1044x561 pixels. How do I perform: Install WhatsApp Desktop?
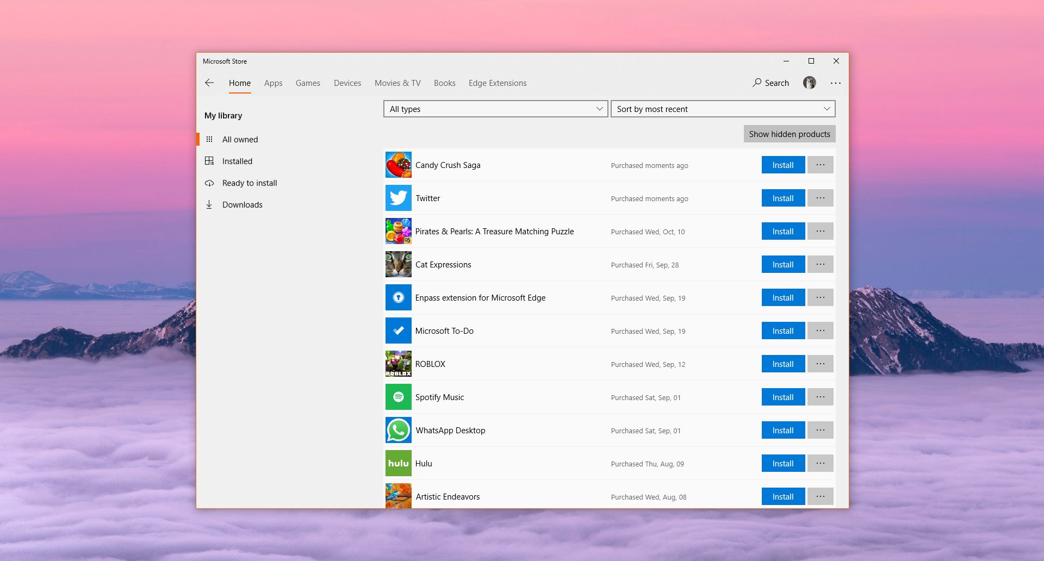click(x=783, y=430)
